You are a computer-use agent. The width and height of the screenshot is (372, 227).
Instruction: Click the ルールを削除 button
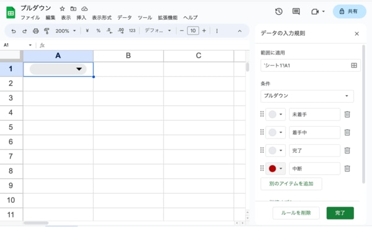(x=296, y=213)
